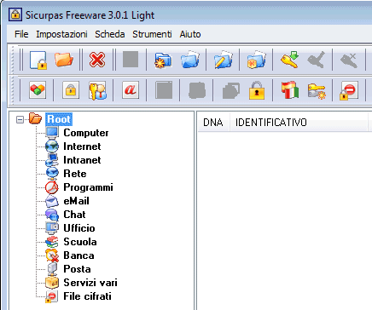
Task: Pick the Chat tree entry
Action: (74, 215)
